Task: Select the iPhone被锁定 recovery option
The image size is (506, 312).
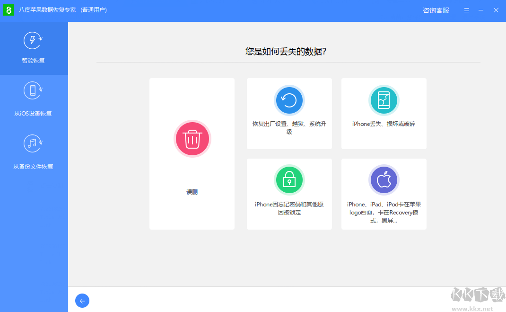Action: tap(289, 194)
